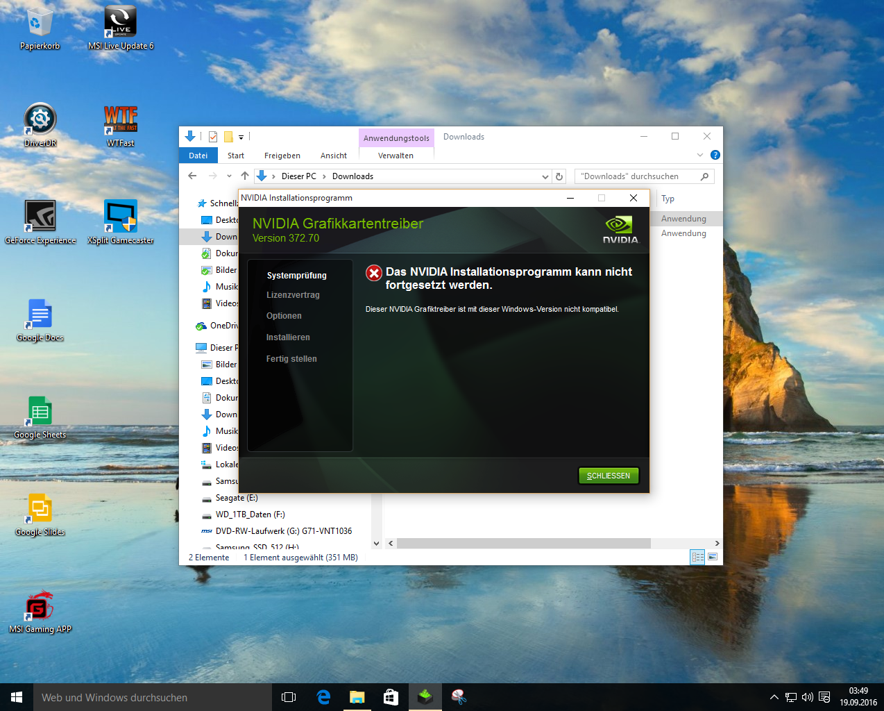Launch WTFast desktop shortcut
Image resolution: width=884 pixels, height=711 pixels.
point(121,126)
